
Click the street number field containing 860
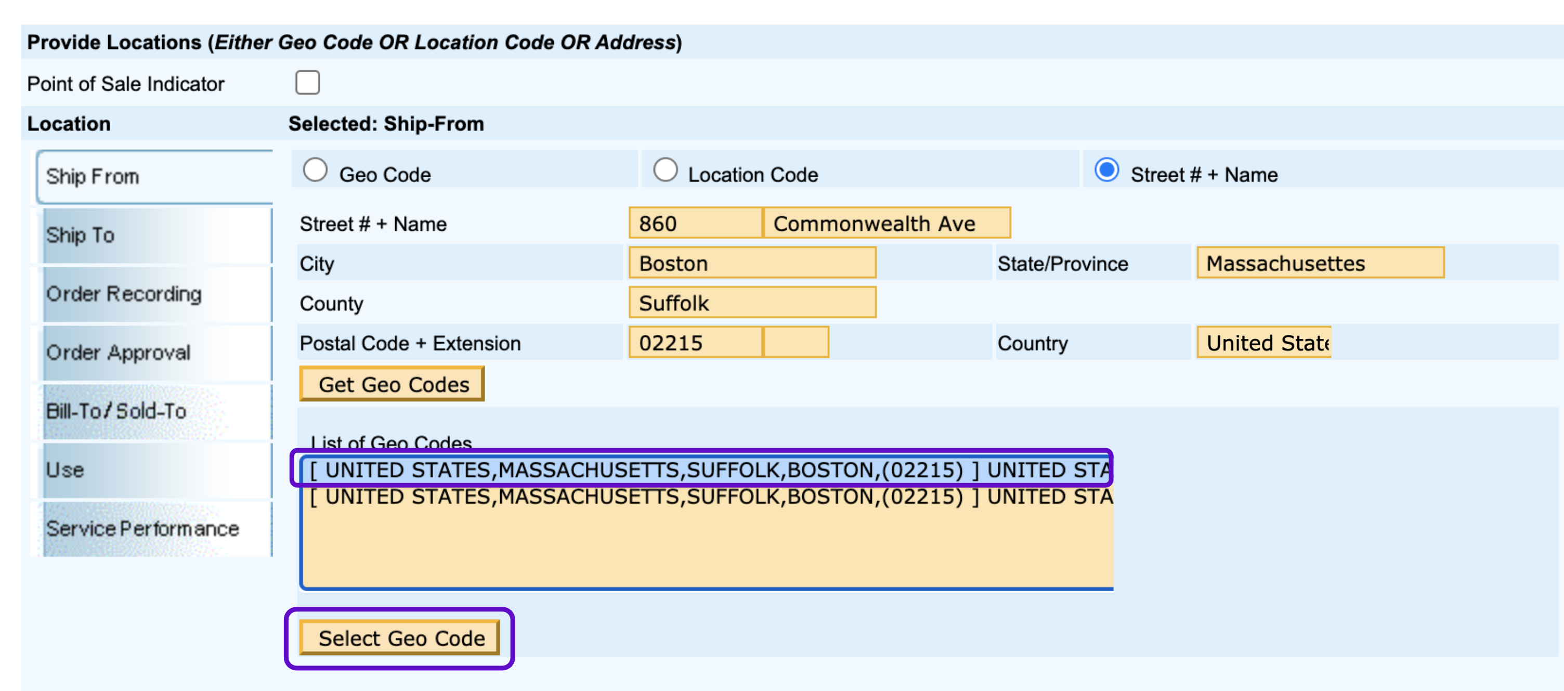coord(695,224)
